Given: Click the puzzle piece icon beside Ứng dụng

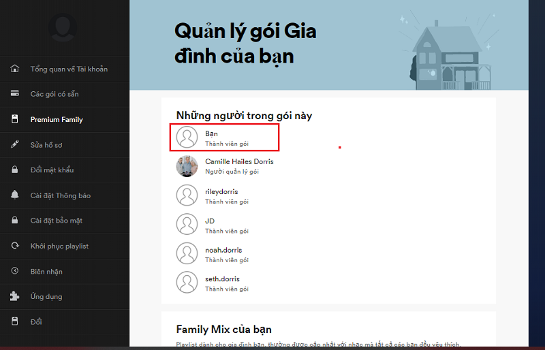Looking at the screenshot, I should point(14,296).
